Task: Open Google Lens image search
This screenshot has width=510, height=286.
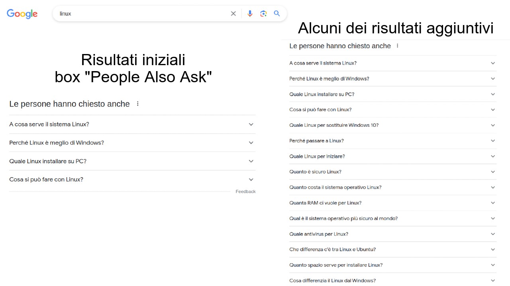Action: 263,14
